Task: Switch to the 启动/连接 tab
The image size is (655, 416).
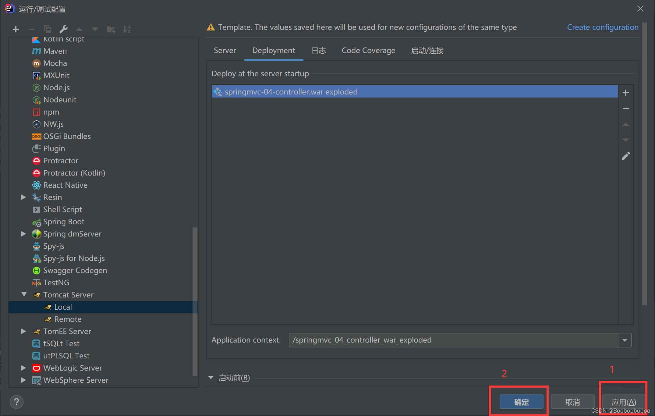Action: [x=427, y=50]
